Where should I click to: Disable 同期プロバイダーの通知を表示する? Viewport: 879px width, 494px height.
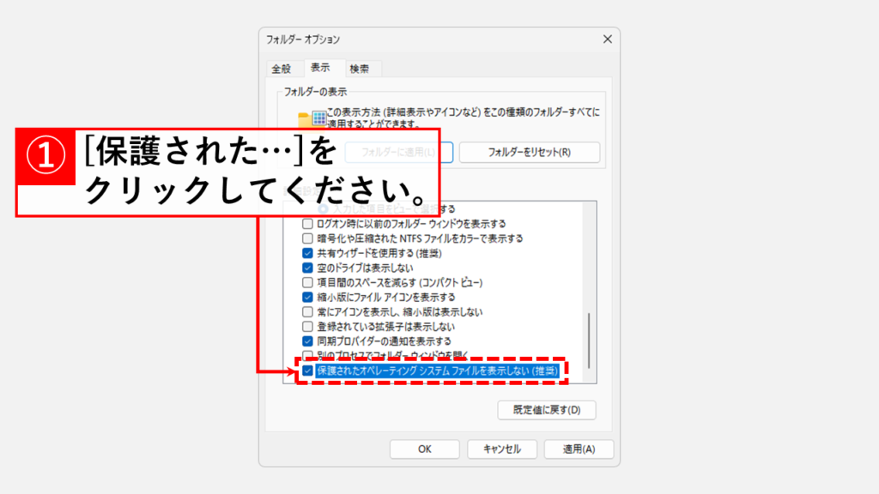coord(308,341)
